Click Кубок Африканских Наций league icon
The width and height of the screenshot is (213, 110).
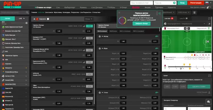(x=3, y=27)
